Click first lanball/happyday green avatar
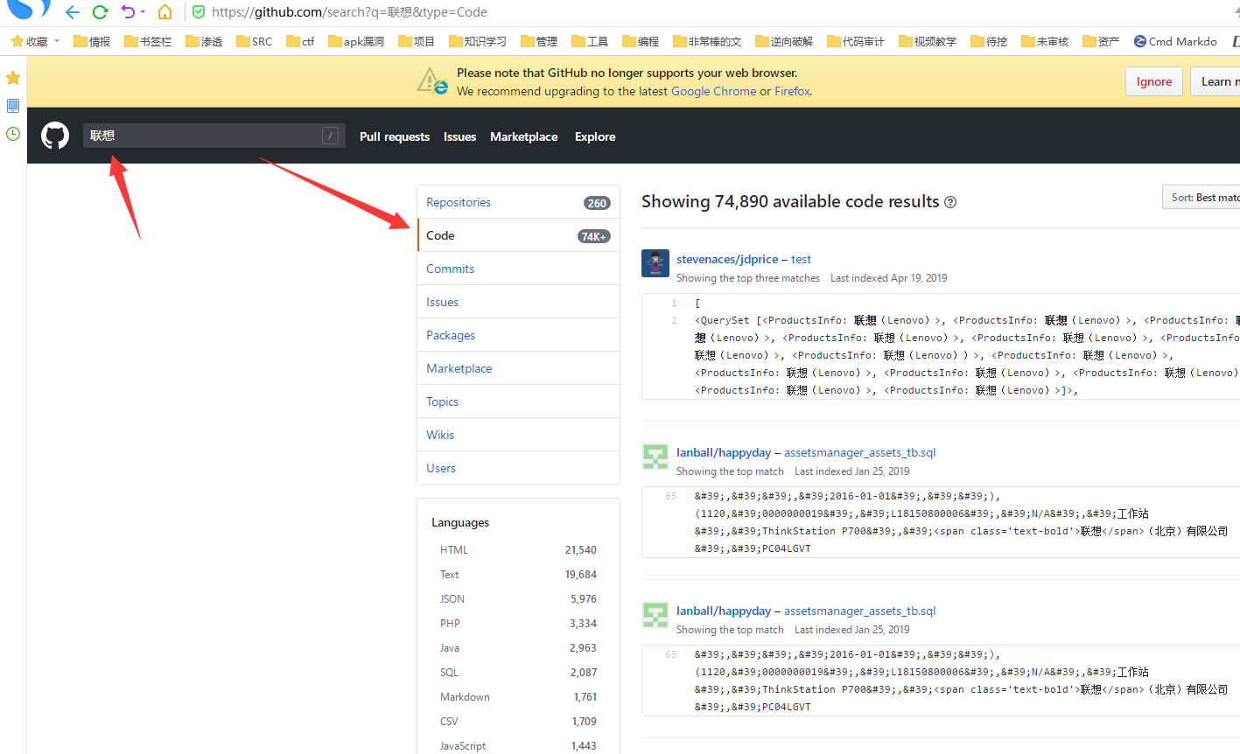This screenshot has height=754, width=1240. pos(655,457)
